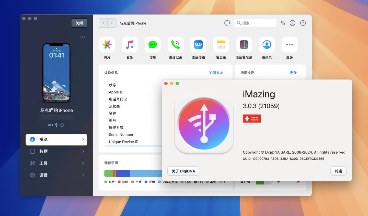Click the version 3.0.3 (21059) text
Image resolution: width=368 pixels, height=216 pixels.
[x=261, y=106]
